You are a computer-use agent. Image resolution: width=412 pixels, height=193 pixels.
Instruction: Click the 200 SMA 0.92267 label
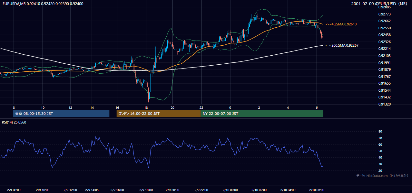point(342,45)
